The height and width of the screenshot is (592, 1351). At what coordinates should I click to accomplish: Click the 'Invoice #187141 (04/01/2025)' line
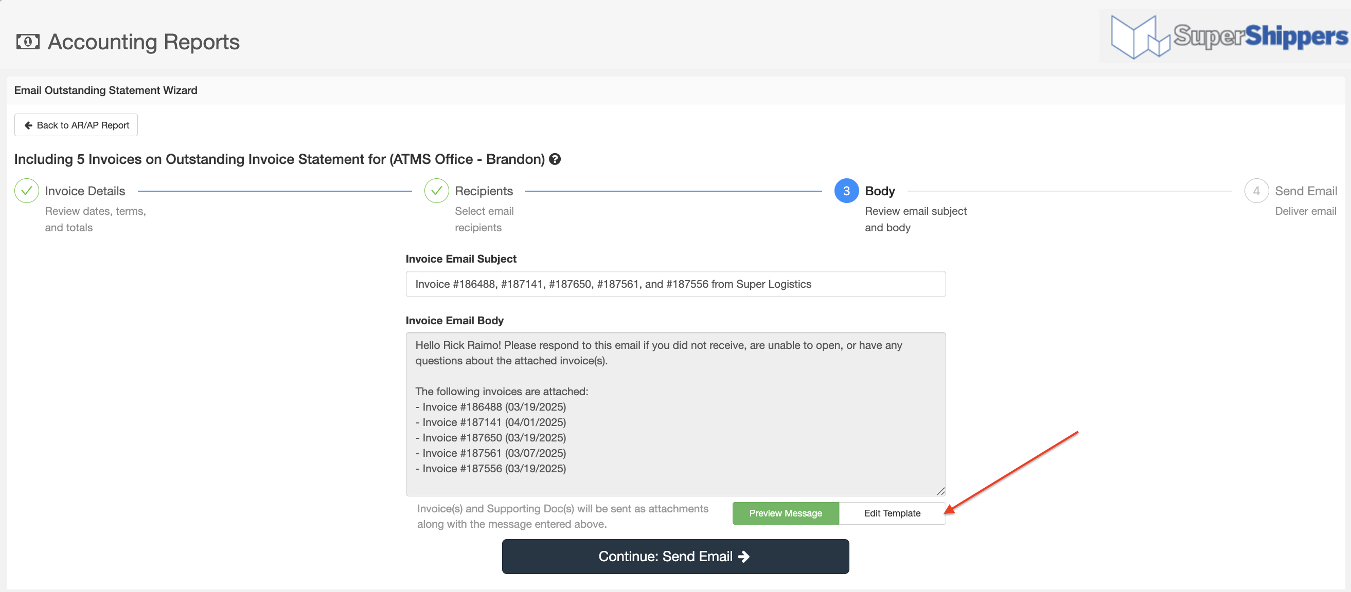coord(490,422)
